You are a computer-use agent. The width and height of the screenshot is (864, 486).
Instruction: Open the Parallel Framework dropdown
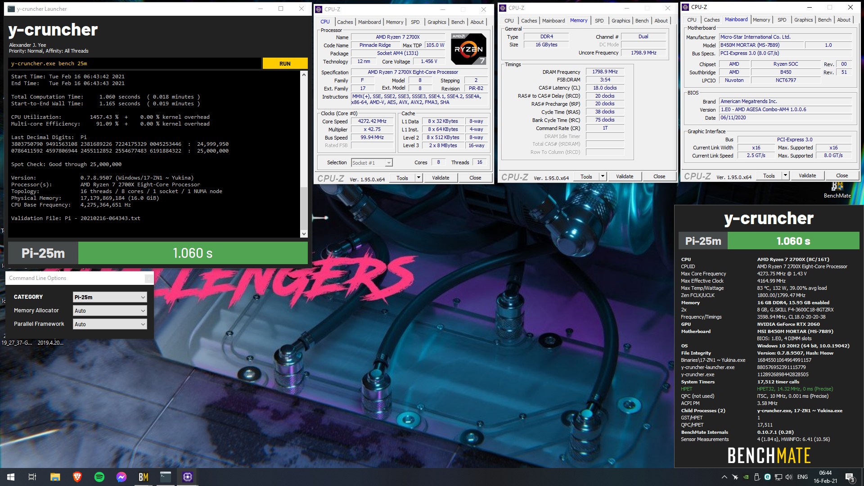point(110,324)
